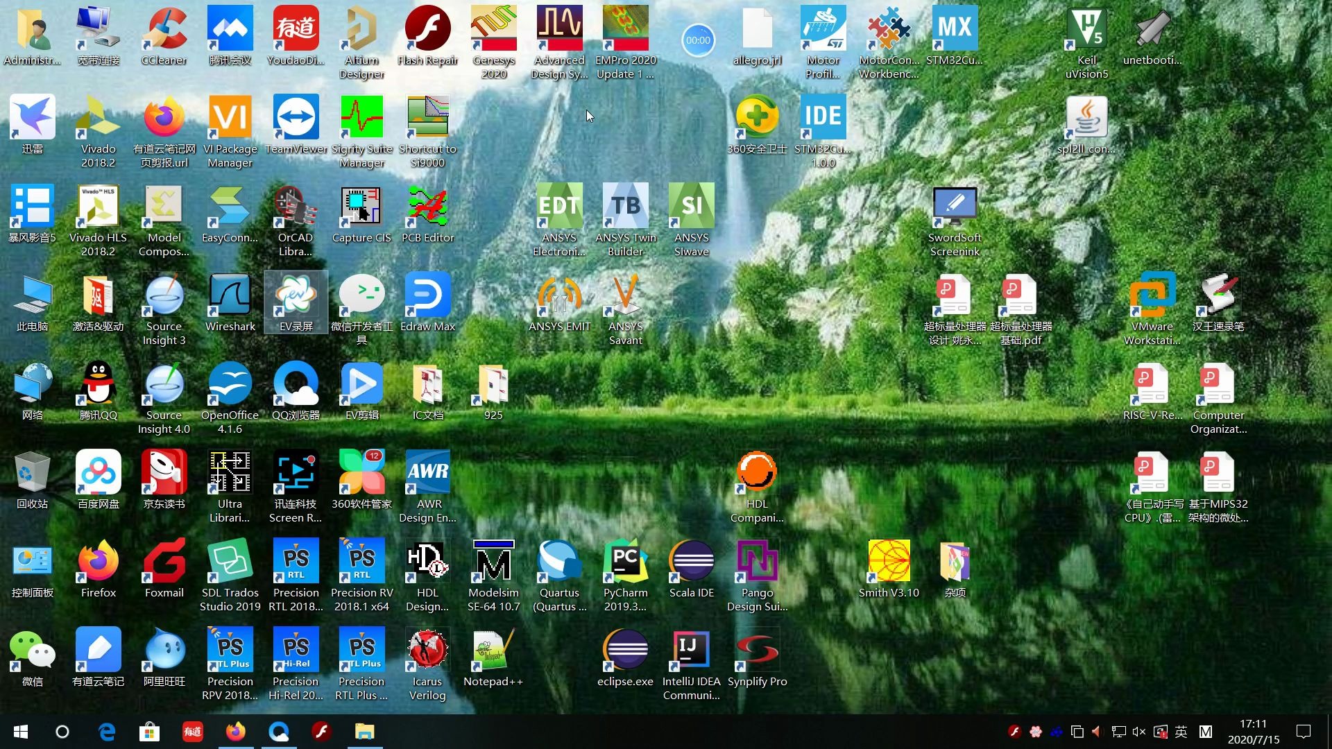Select the EV录屏 desktop icon
Viewport: 1332px width, 749px height.
296,302
